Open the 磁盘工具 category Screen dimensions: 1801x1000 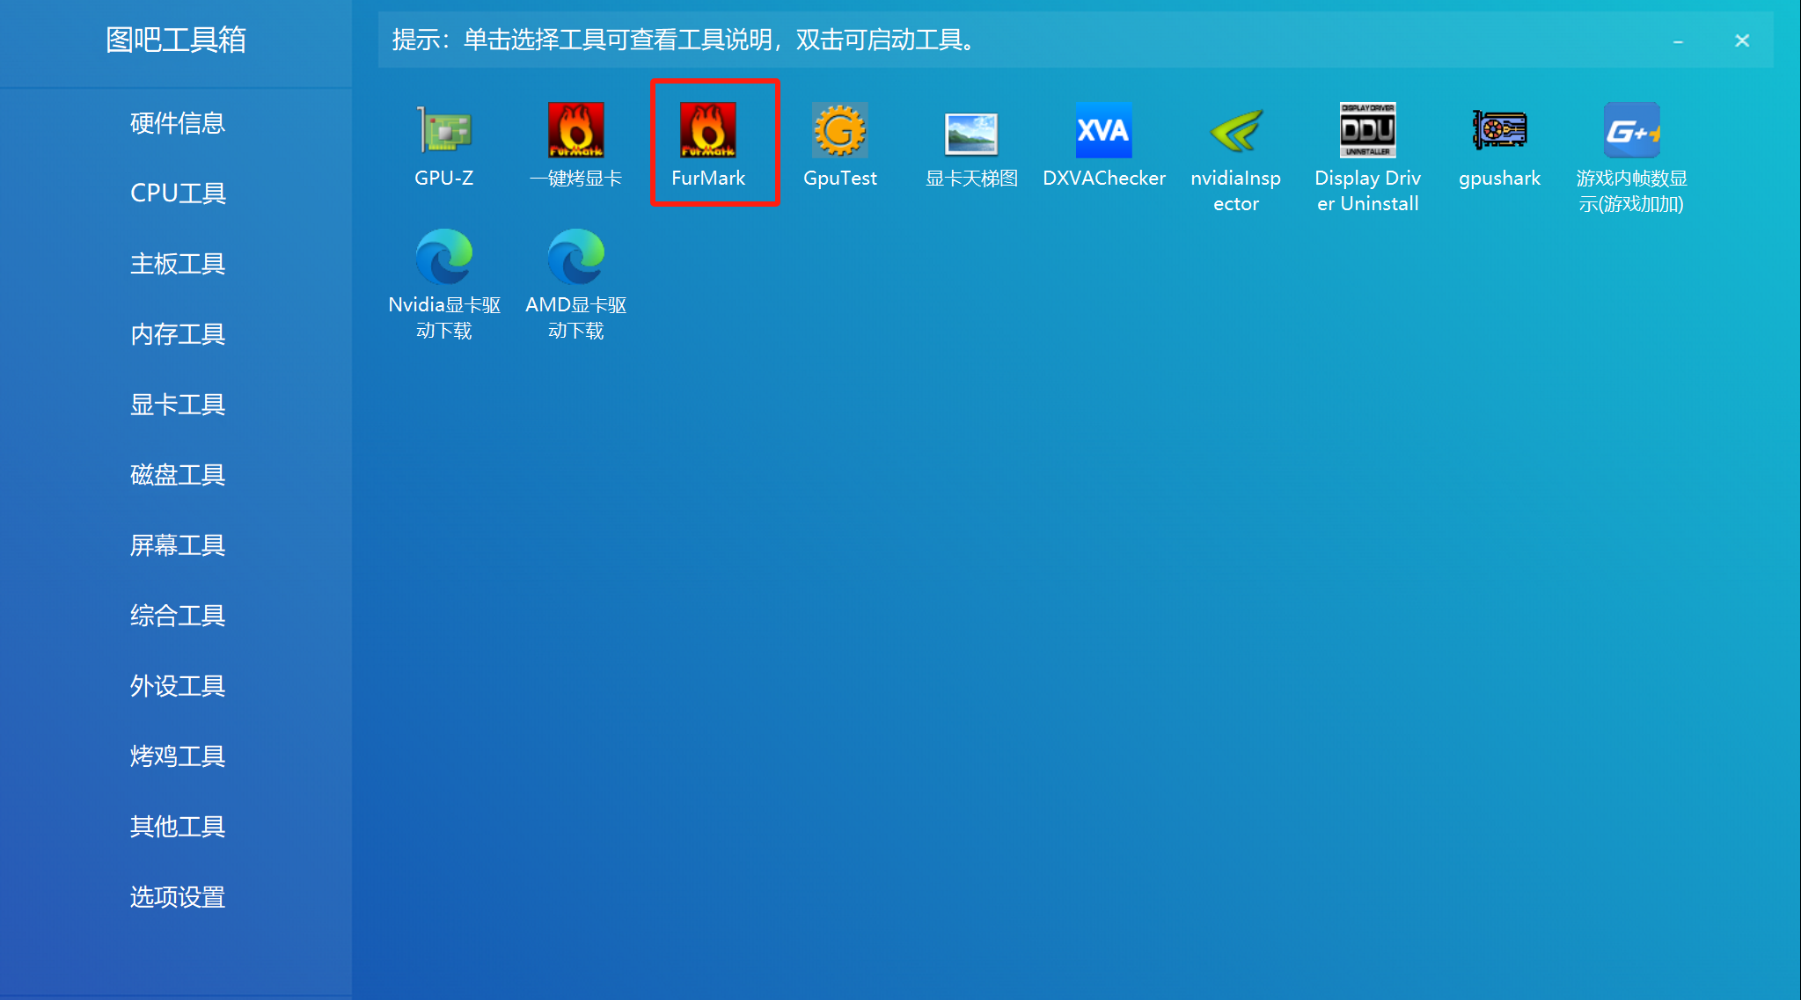[177, 475]
